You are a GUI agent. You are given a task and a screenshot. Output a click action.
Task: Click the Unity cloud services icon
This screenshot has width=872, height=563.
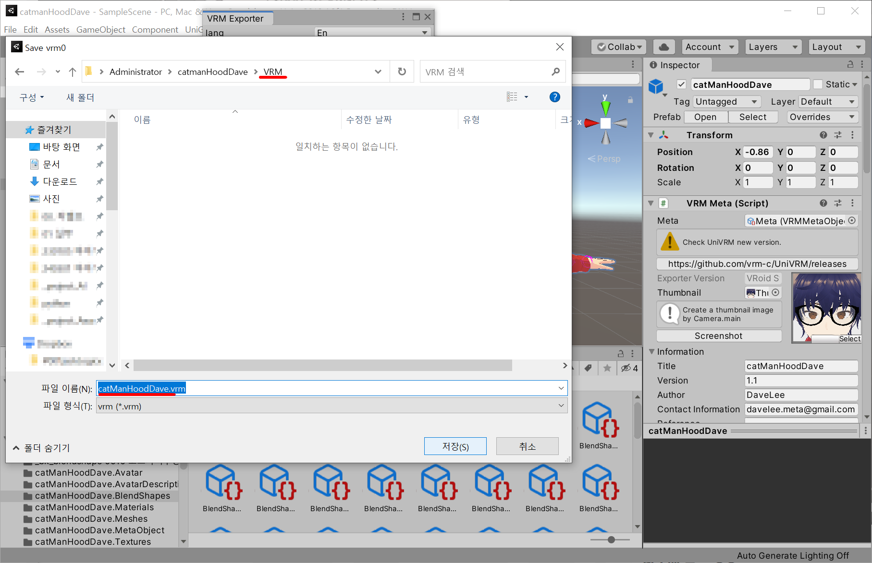(x=664, y=47)
